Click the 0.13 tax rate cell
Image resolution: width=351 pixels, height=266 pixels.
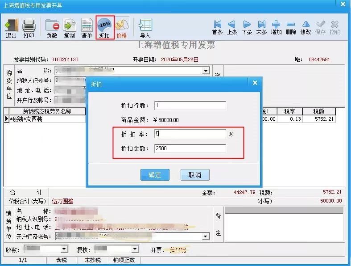click(x=289, y=119)
